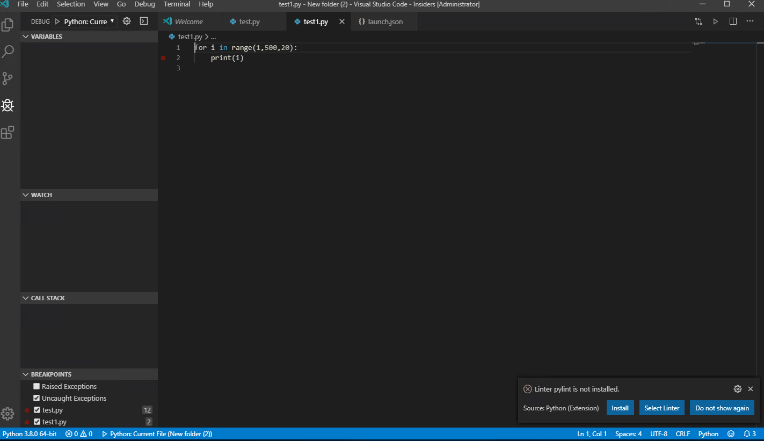Toggle the Uncaught Exceptions checkbox

point(37,398)
